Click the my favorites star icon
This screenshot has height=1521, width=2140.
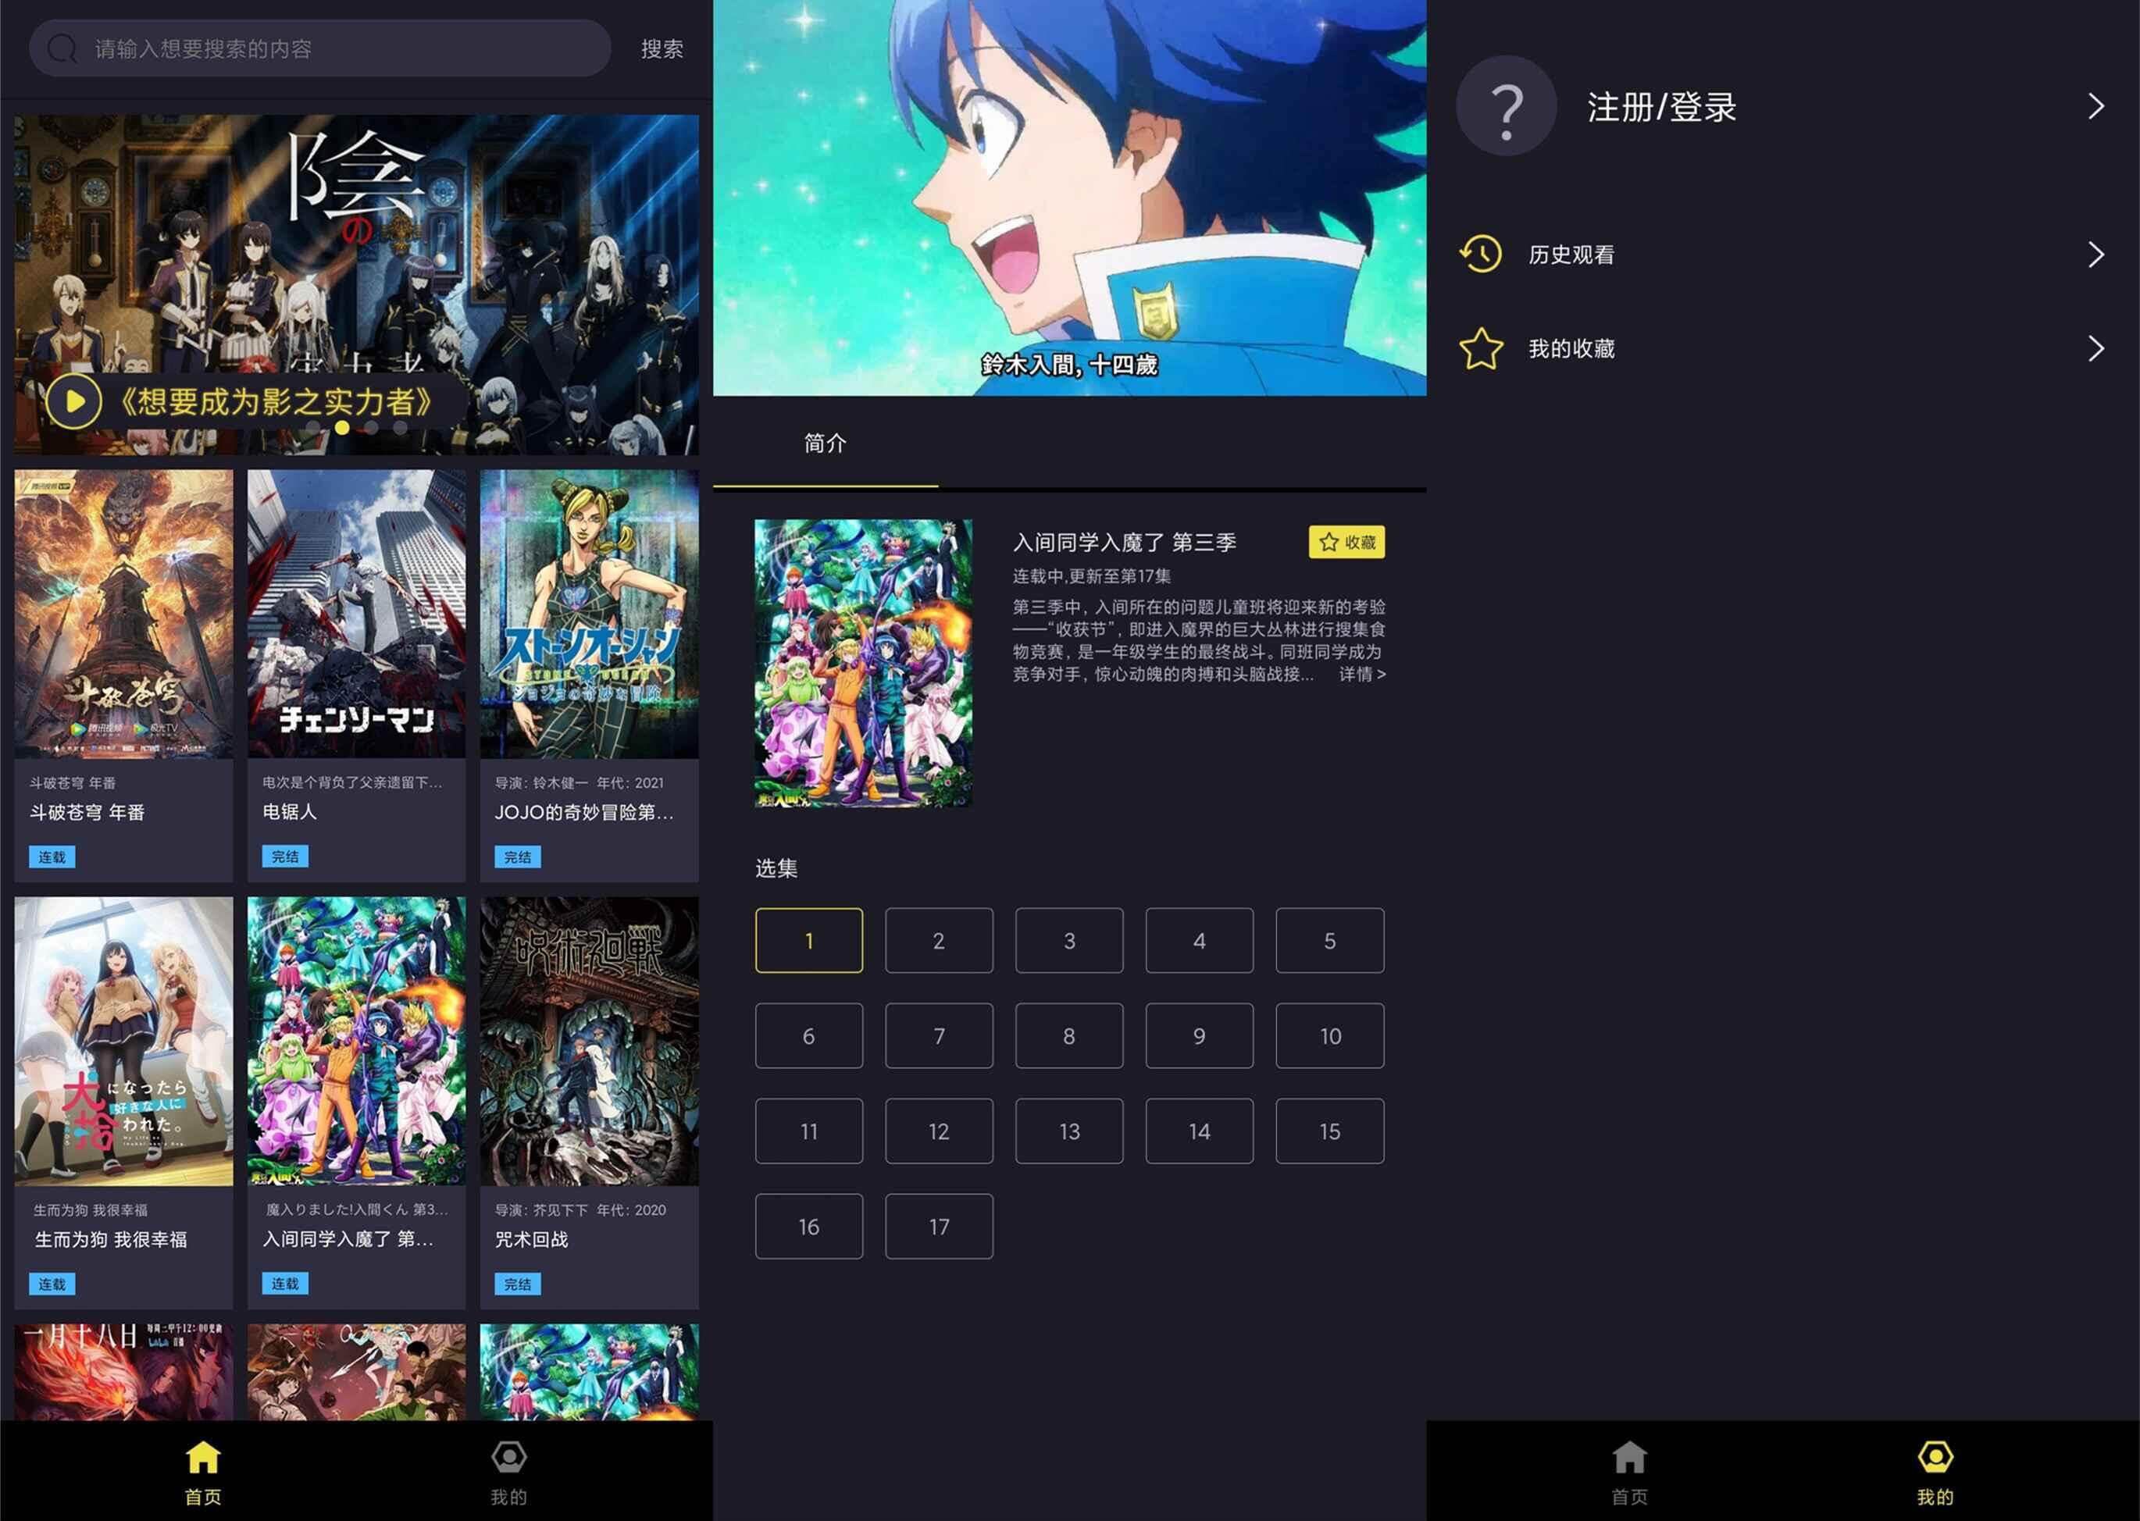pyautogui.click(x=1480, y=348)
